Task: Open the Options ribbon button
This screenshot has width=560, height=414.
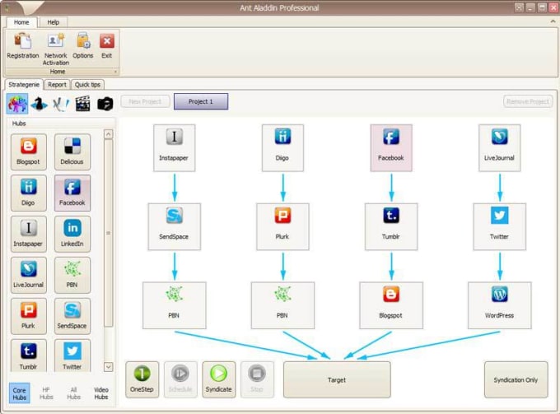Action: [x=83, y=46]
